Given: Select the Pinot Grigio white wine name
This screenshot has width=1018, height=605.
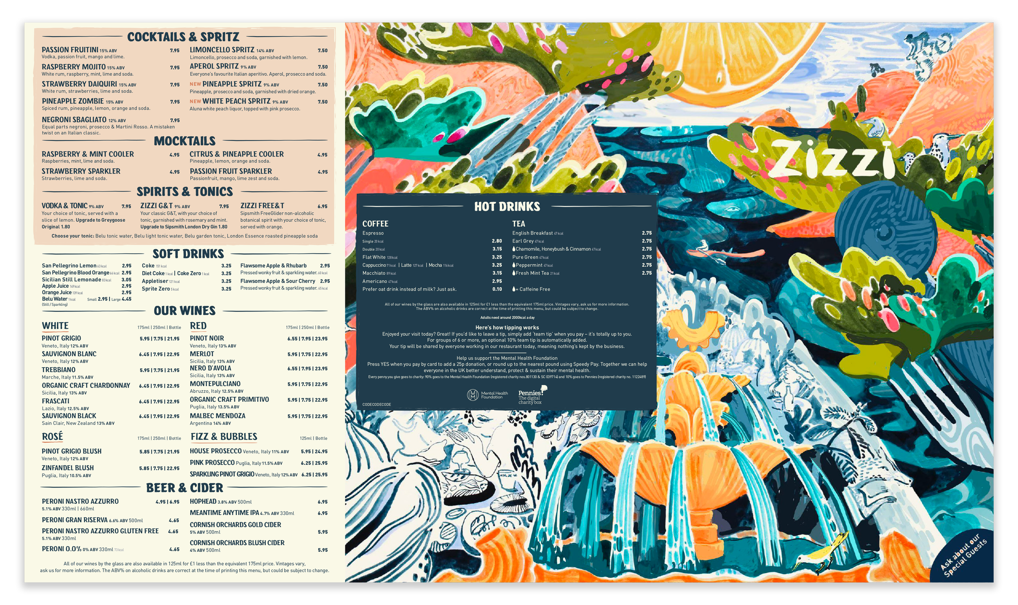Looking at the screenshot, I should (61, 338).
